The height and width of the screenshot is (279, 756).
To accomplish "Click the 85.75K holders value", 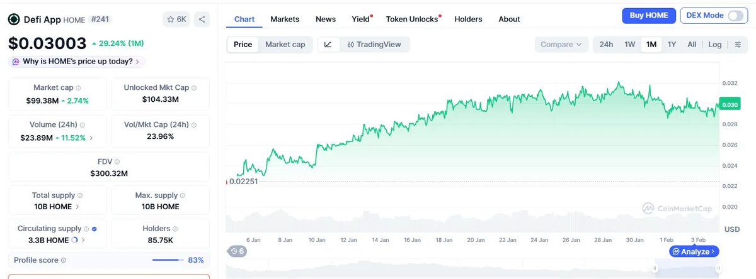I will tap(160, 240).
